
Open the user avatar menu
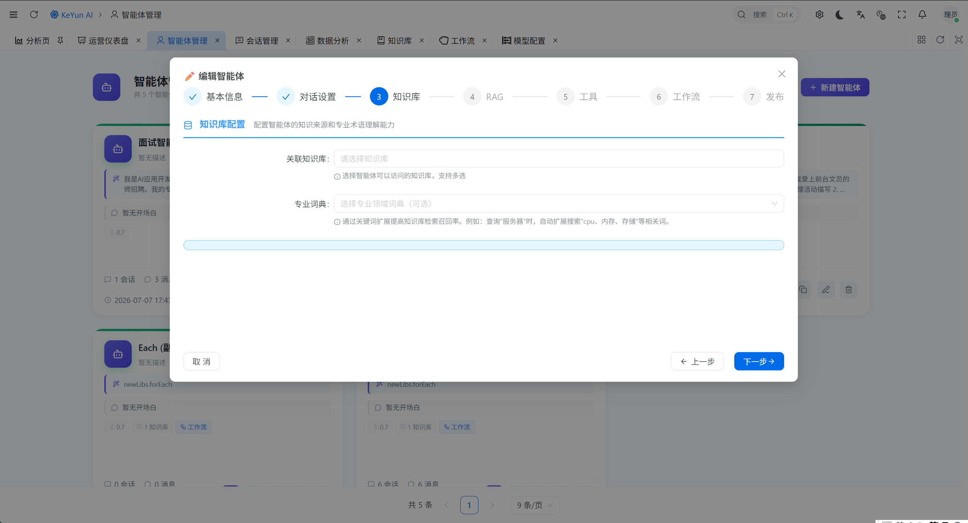950,14
